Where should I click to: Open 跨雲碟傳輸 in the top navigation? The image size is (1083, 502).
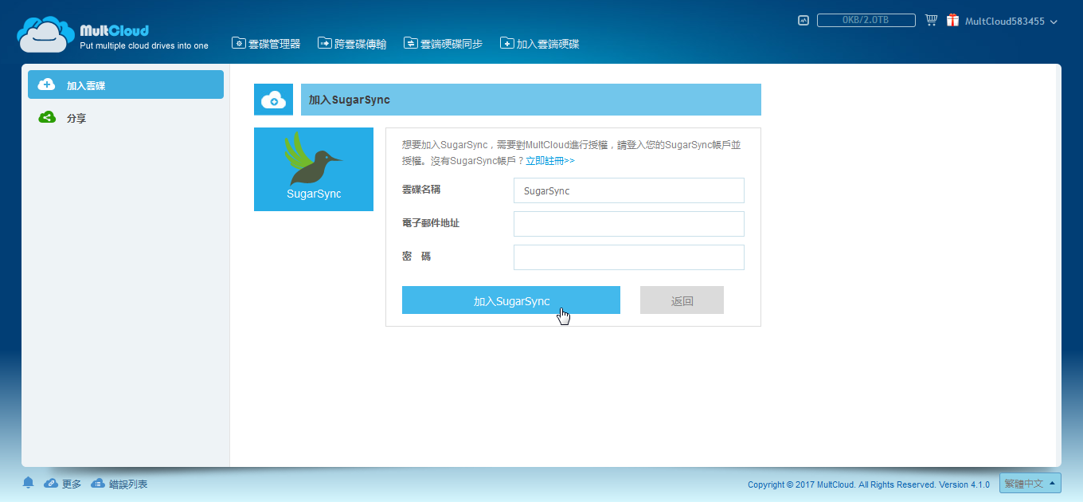352,44
